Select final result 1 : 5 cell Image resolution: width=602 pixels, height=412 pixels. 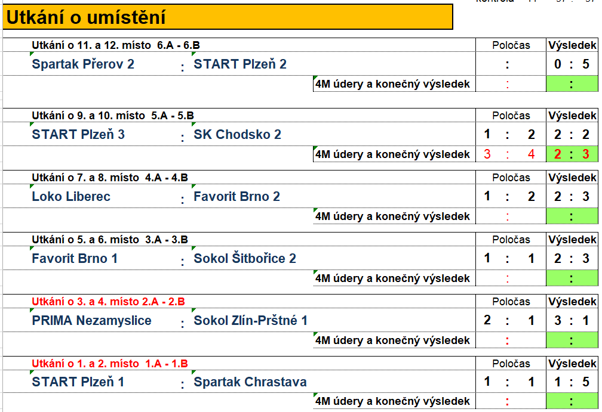pos(572,382)
